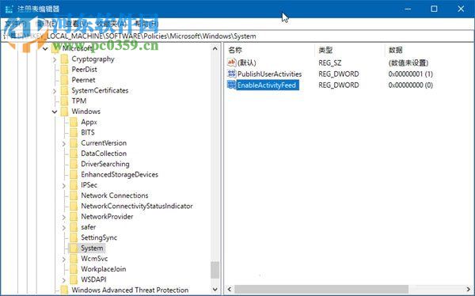Expand the NetworkProvider tree node
475x296 pixels.
click(64, 217)
